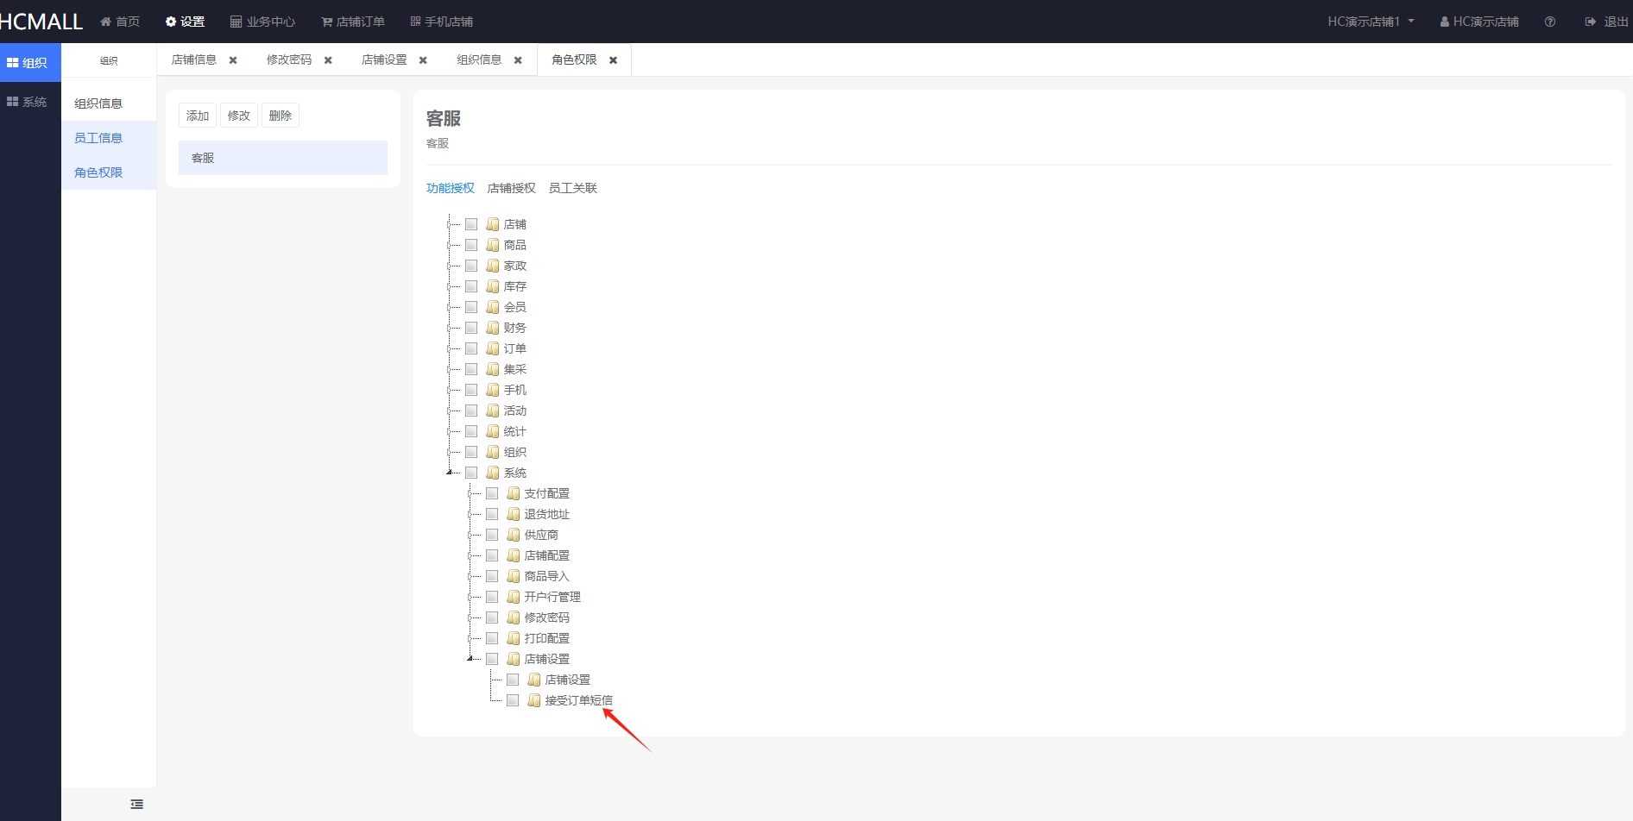Check the 修改密码 tree checkbox
The image size is (1633, 821).
tap(492, 617)
